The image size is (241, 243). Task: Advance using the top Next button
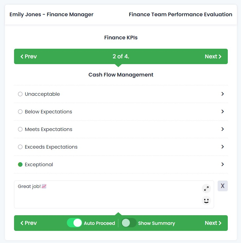click(213, 56)
